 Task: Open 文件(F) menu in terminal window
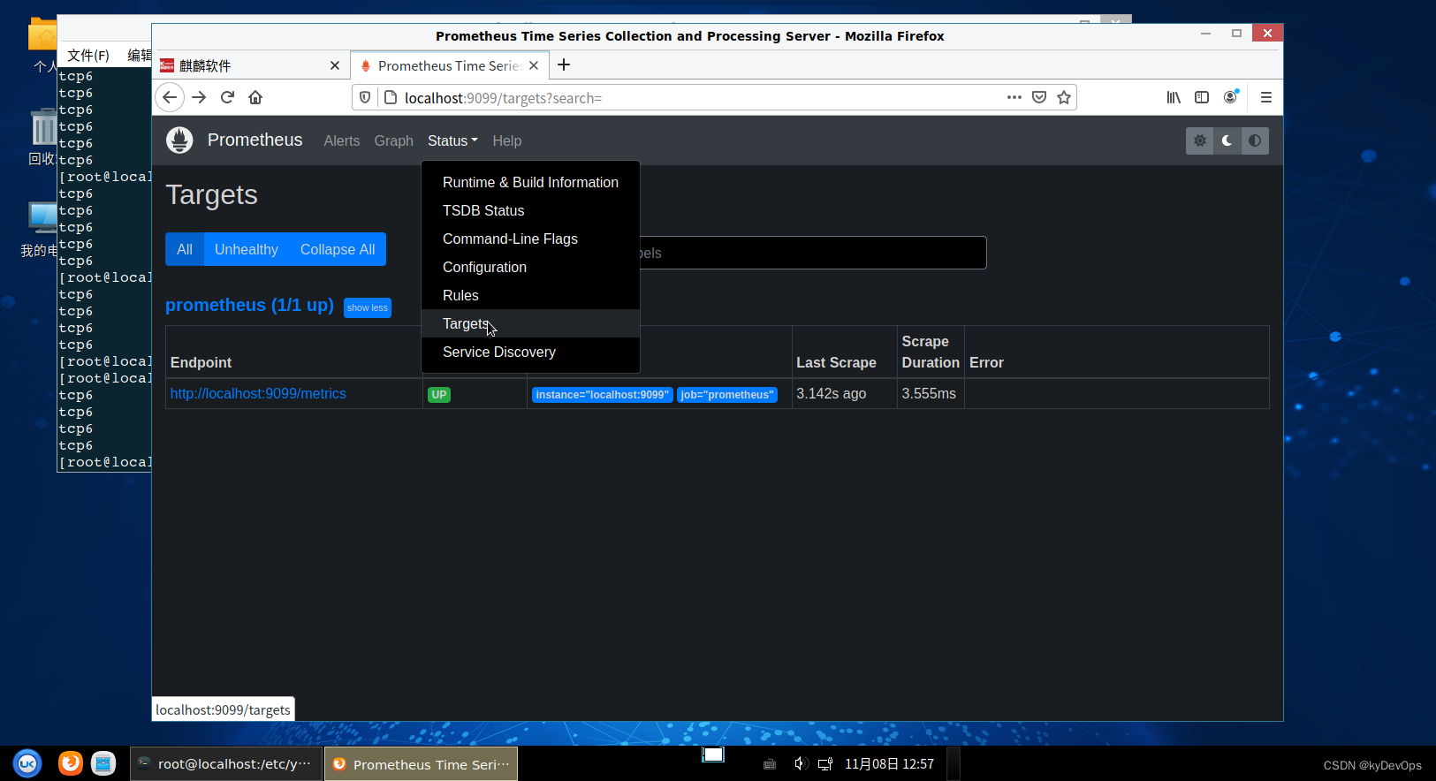(x=88, y=55)
